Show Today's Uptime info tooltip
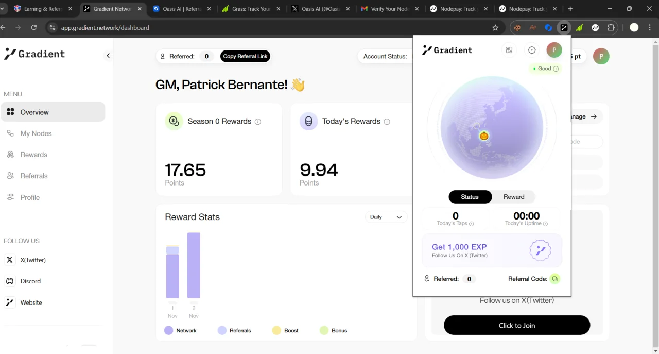Screen dimensions: 659x354 [x=545, y=224]
